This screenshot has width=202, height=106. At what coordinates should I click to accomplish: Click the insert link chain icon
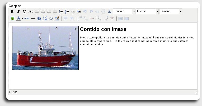point(97,11)
